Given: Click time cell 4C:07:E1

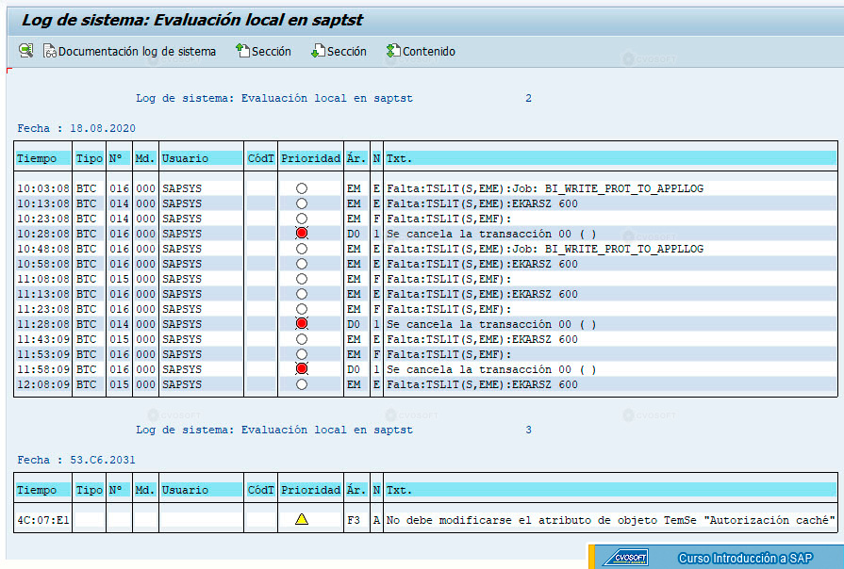Looking at the screenshot, I should click(x=43, y=520).
